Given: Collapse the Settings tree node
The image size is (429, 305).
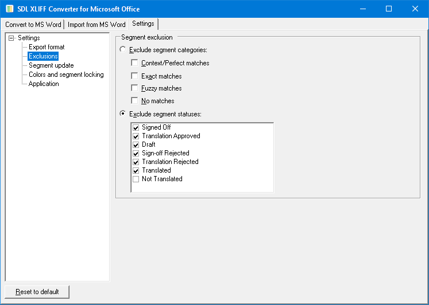Looking at the screenshot, I should click(x=11, y=38).
